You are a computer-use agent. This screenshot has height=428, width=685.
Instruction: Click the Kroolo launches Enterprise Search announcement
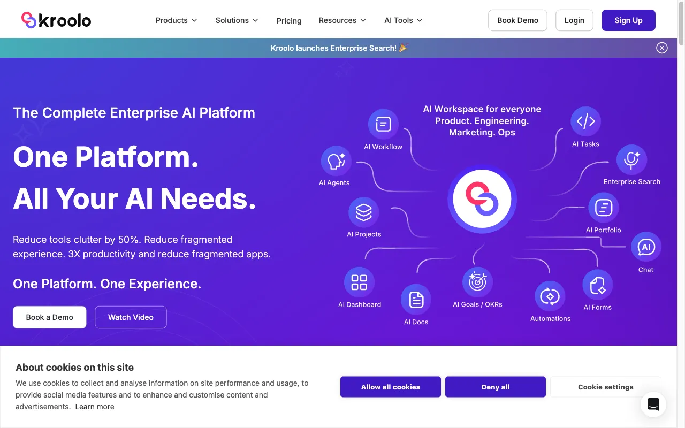coord(339,48)
